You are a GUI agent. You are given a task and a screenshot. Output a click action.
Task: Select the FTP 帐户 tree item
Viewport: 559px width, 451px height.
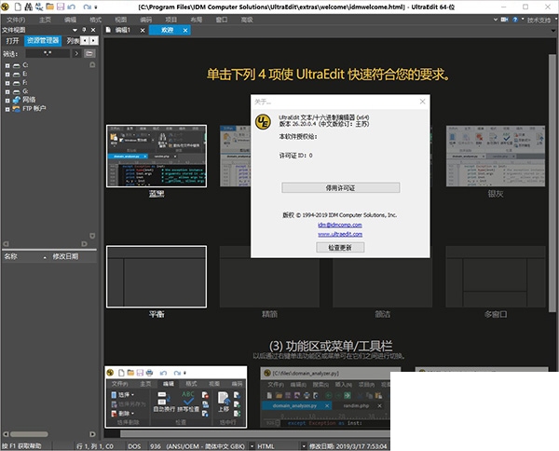point(34,108)
